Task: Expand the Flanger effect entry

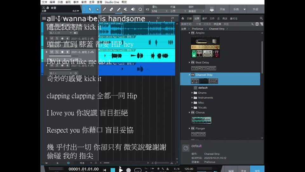Action: 189,128
